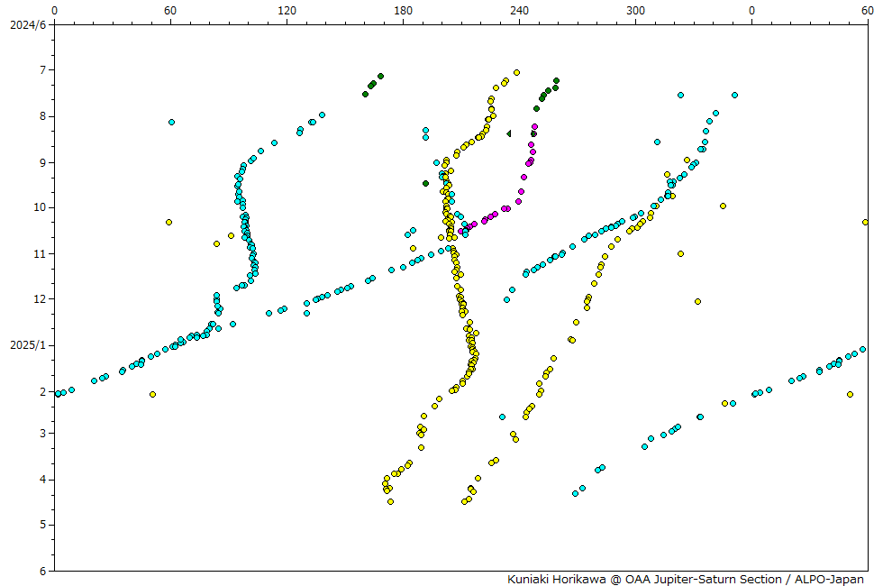Select the isolated dark green point near longitude 190
This screenshot has width=883, height=586.
click(425, 183)
